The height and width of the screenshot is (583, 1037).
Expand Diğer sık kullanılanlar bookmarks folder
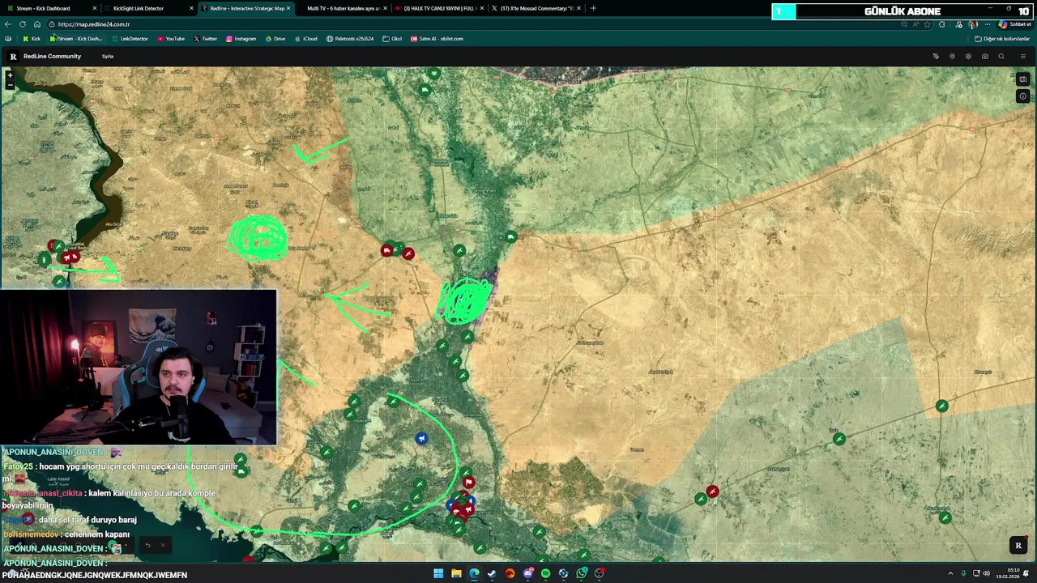(1002, 39)
